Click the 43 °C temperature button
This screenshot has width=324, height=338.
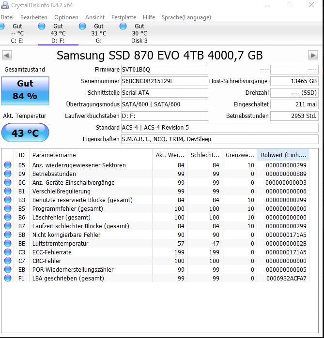coord(25,132)
